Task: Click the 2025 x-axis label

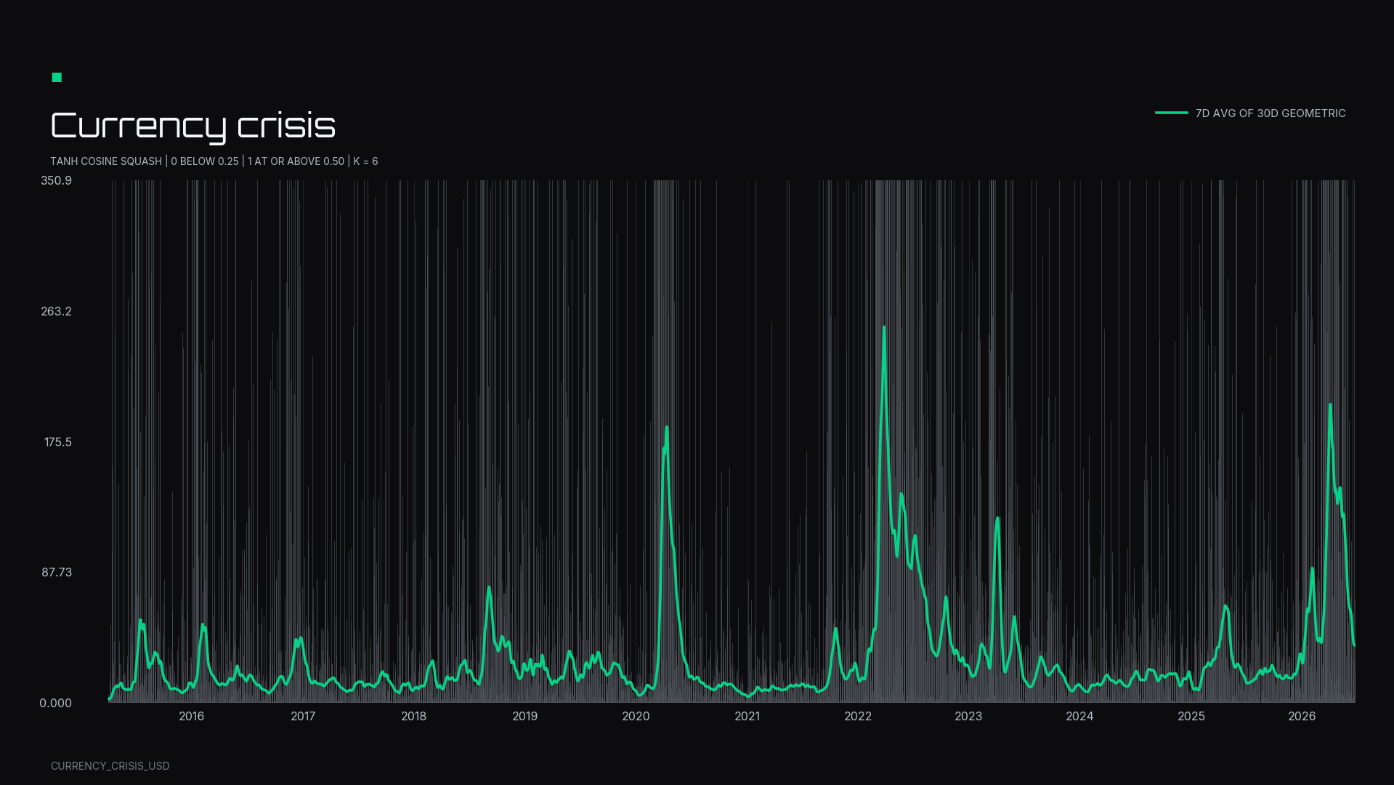Action: click(x=1191, y=716)
